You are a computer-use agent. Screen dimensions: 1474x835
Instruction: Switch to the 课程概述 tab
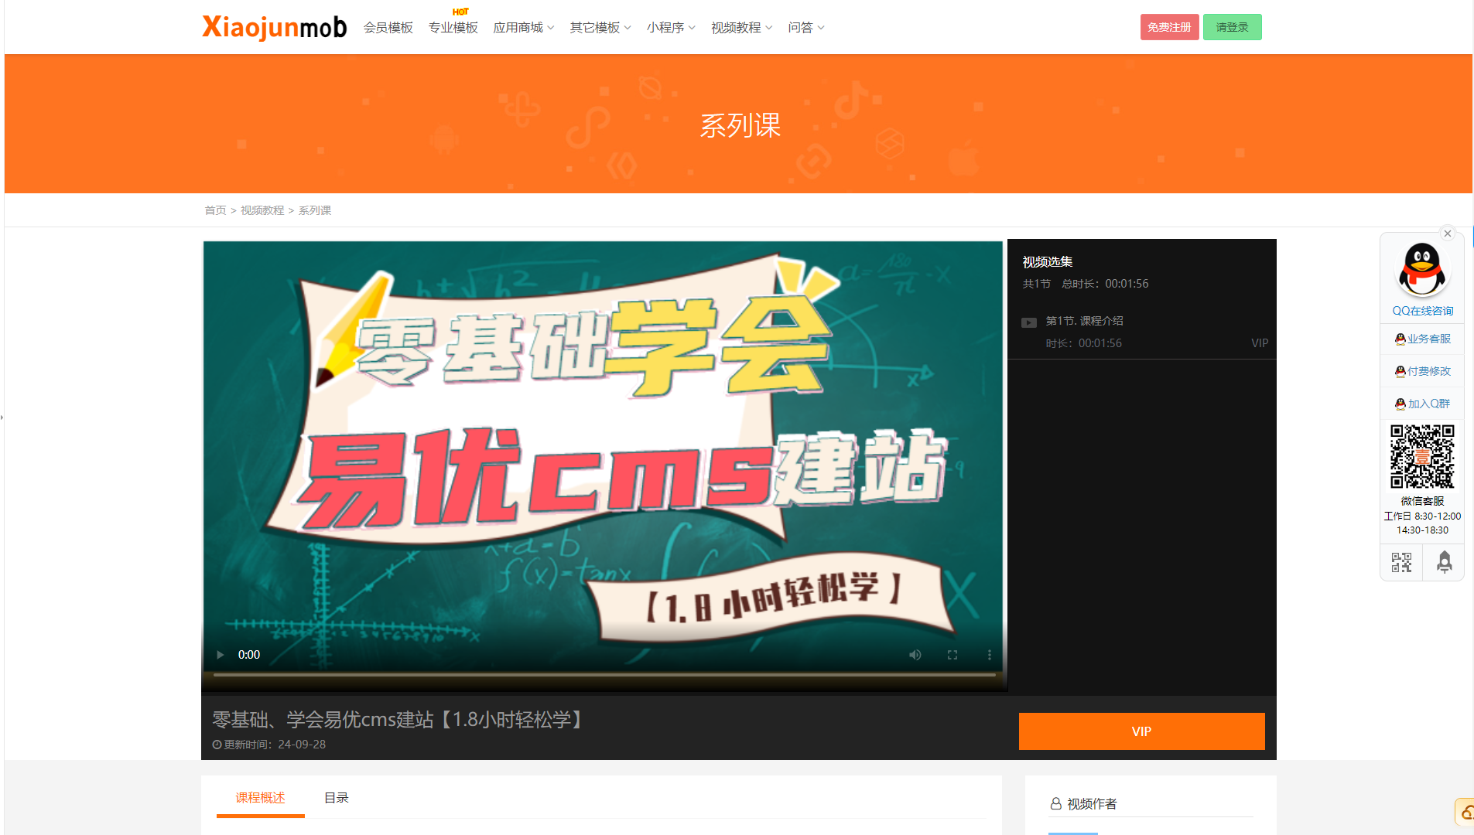[x=260, y=798]
